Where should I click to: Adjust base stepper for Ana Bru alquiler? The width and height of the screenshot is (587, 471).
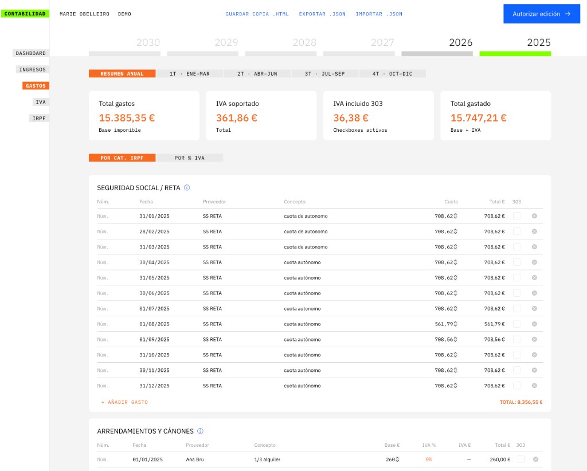pyautogui.click(x=397, y=460)
